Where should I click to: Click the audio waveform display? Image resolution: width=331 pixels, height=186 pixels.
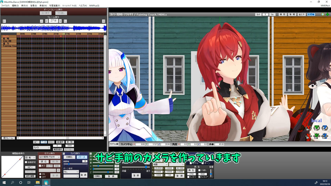click(x=54, y=28)
